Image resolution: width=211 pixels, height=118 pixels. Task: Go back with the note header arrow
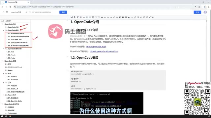3,12
